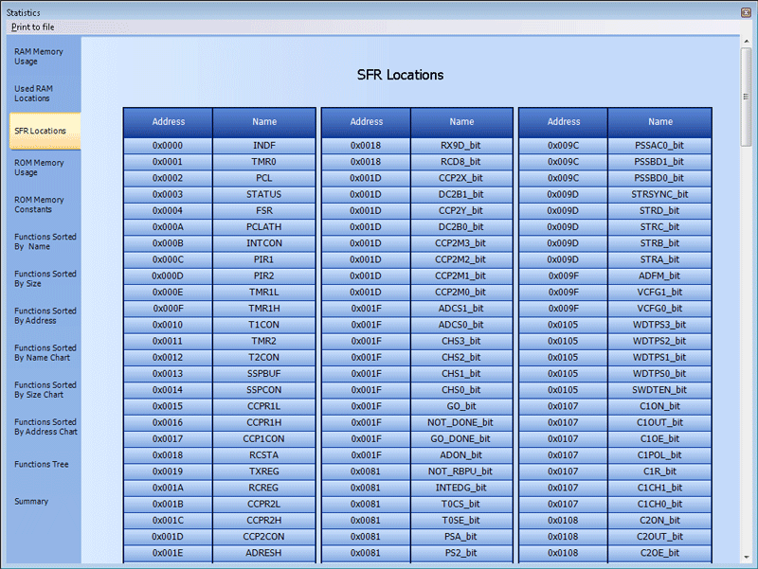Image resolution: width=758 pixels, height=569 pixels.
Task: Click the INTEDG_bit cell
Action: tap(461, 488)
